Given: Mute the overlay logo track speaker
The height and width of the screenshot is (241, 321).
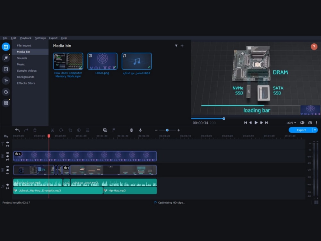Looking at the screenshot, I should point(8,156).
